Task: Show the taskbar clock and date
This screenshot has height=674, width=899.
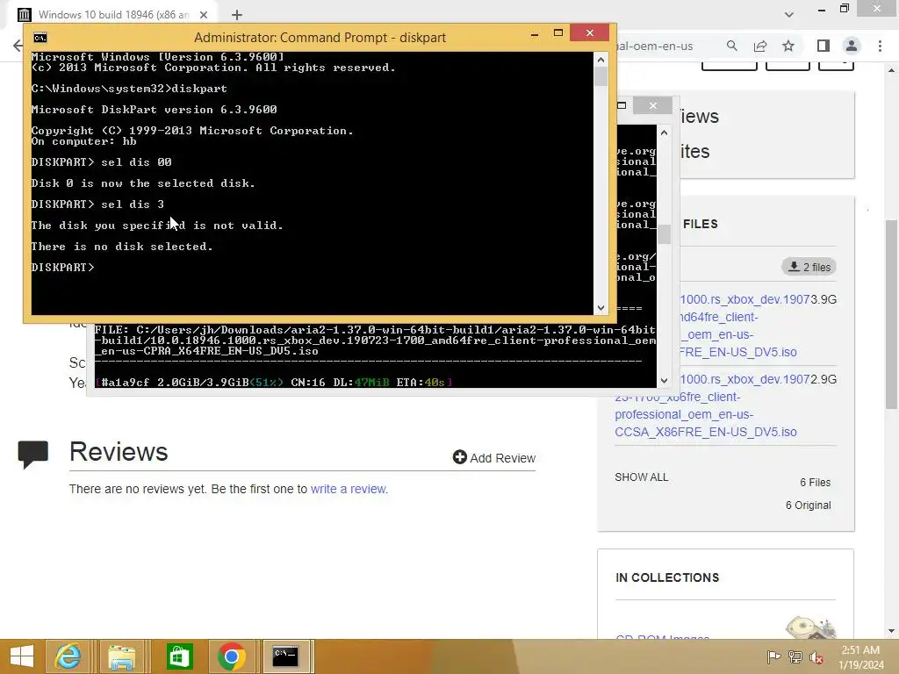Action: click(x=860, y=657)
